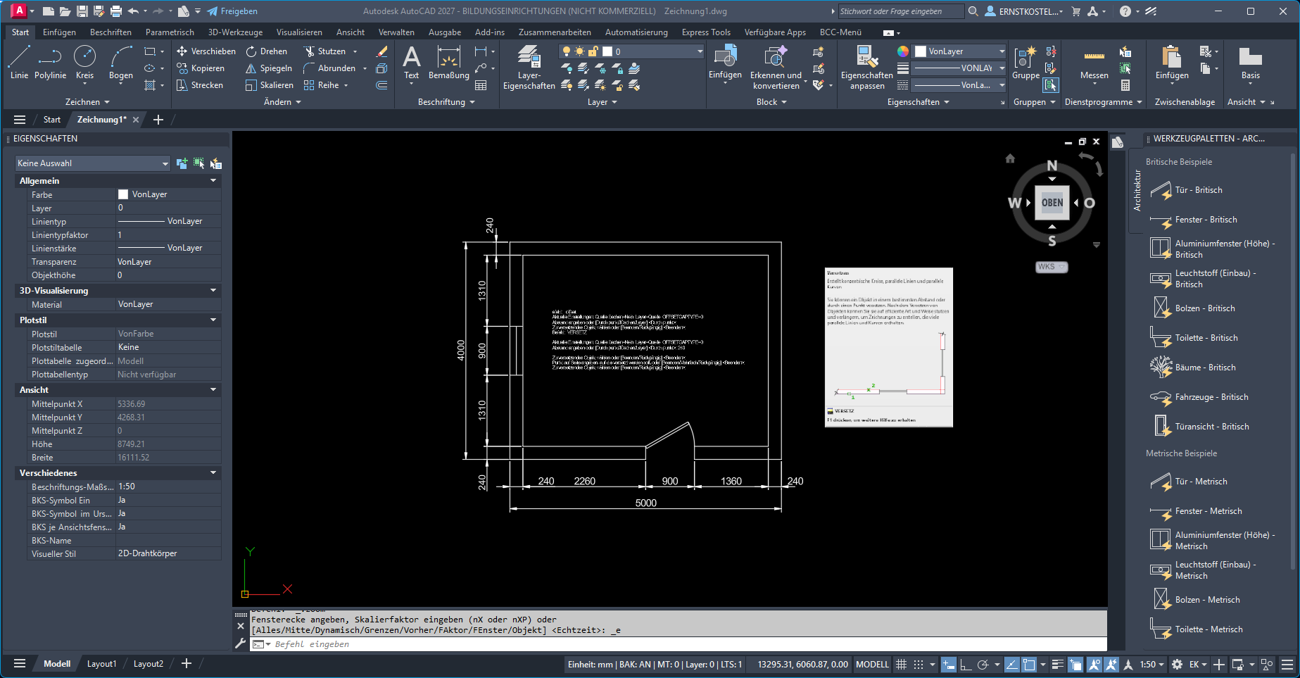
Task: Open the Keine Auswahl selection dropdown
Action: coord(93,163)
